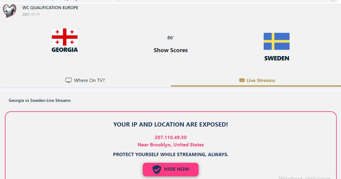341x179 pixels.
Task: Click the Georgia vs Sweden Live Streams heading
Action: pos(40,100)
